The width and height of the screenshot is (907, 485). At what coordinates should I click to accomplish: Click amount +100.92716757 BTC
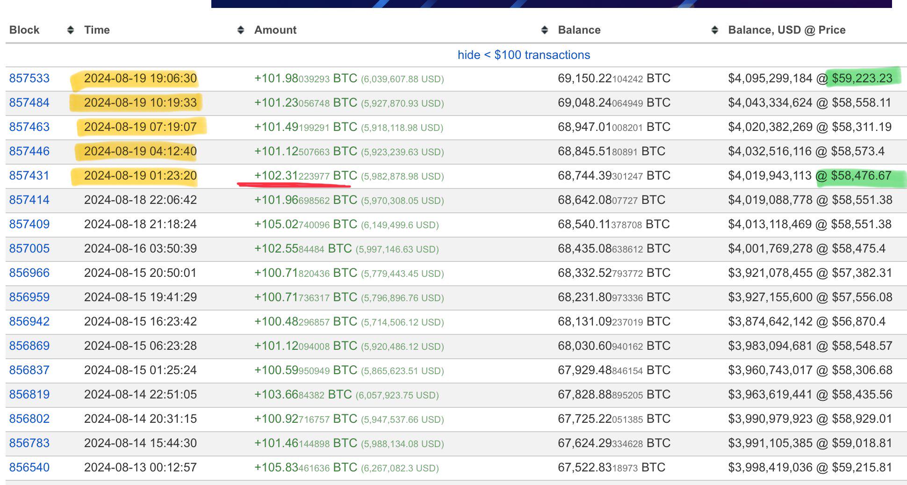click(306, 419)
